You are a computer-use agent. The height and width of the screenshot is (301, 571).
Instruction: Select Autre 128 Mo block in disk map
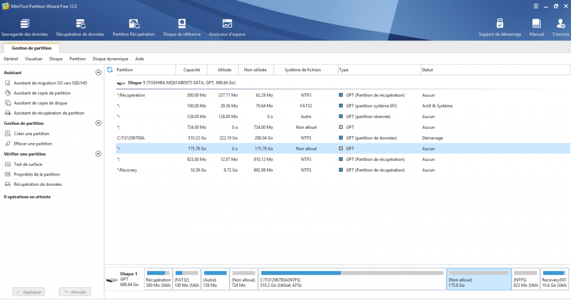click(215, 279)
